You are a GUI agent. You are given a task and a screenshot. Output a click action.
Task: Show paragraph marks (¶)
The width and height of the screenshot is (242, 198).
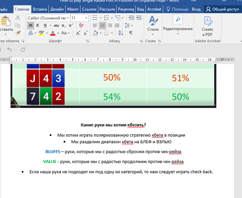[131, 33]
